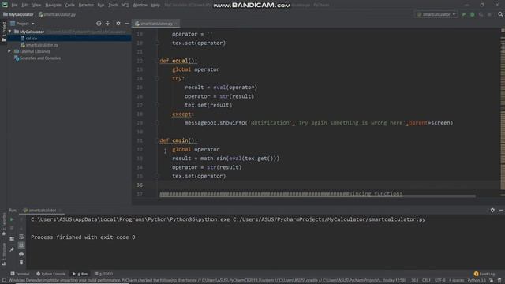Toggle scroll to end in Run console

pos(21,245)
